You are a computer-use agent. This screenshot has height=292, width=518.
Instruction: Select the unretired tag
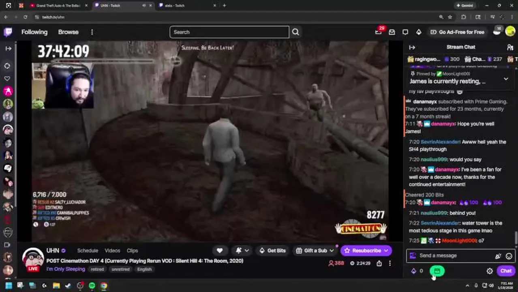(120, 269)
